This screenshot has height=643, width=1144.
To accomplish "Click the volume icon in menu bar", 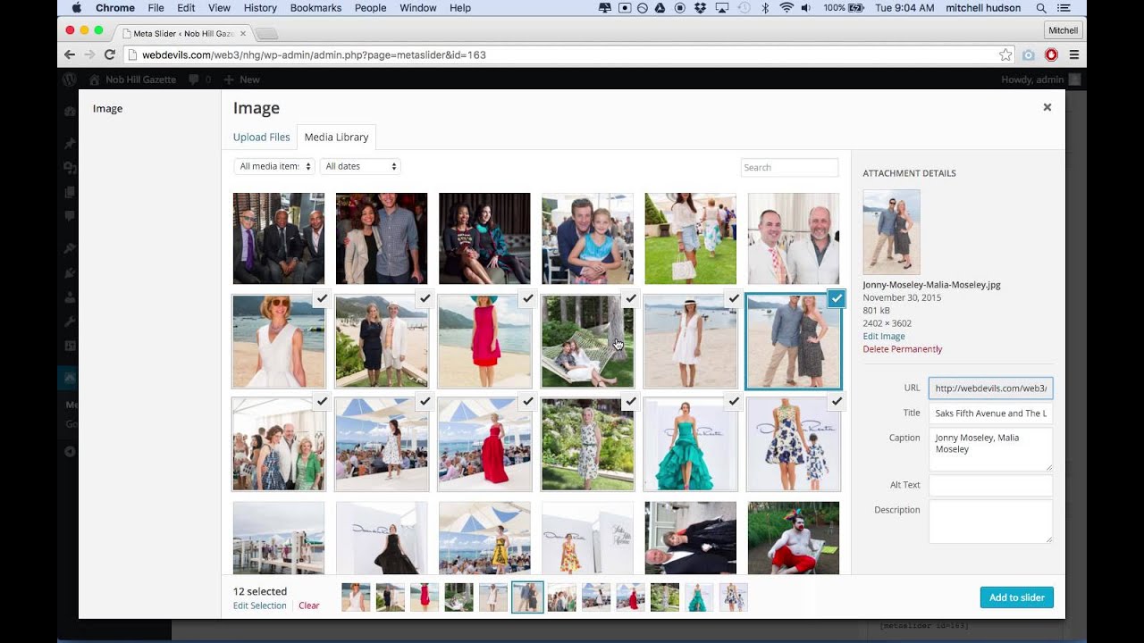I will click(x=806, y=8).
